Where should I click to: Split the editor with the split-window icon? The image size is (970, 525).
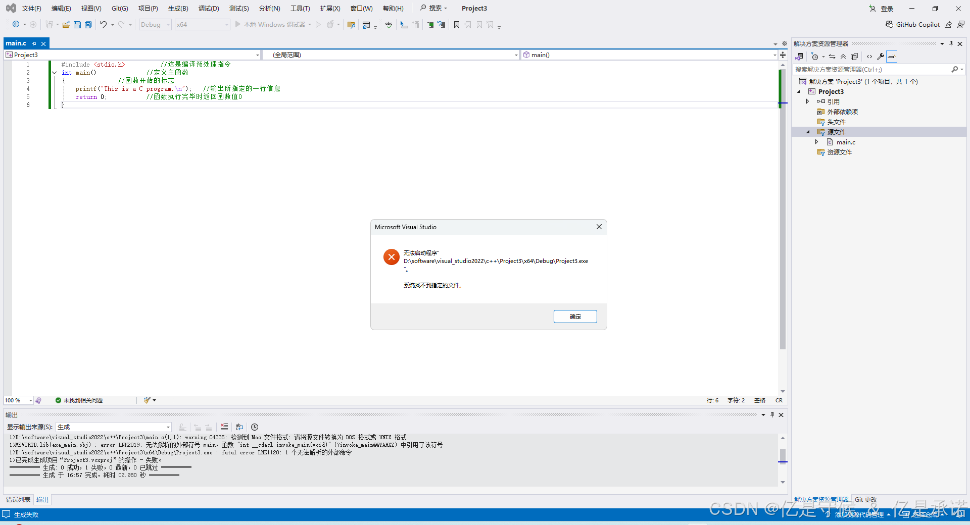pos(783,55)
